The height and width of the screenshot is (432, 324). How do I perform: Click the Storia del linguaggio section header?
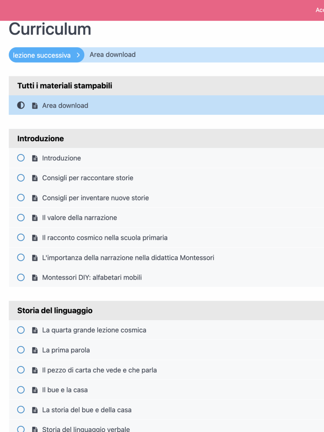click(x=55, y=310)
